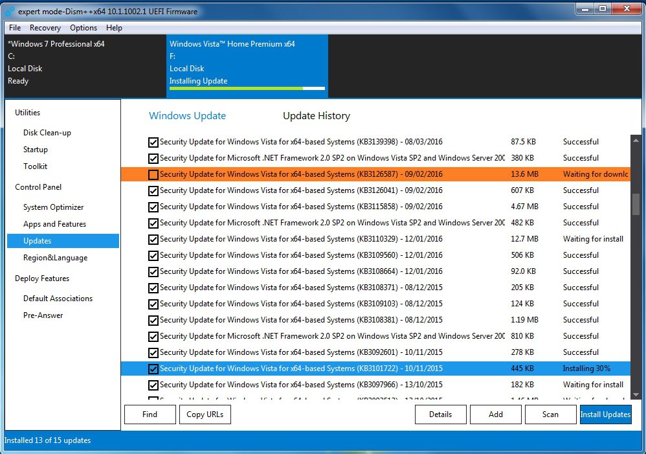Select the Windows Vista Home Premium x64 image panel
Image resolution: width=646 pixels, height=454 pixels.
point(247,66)
